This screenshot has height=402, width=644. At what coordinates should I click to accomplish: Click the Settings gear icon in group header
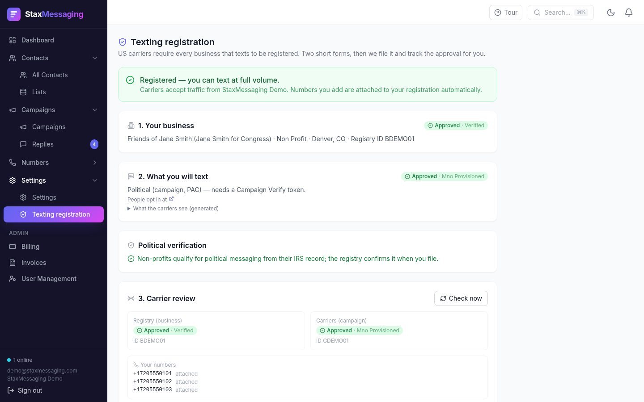(13, 180)
